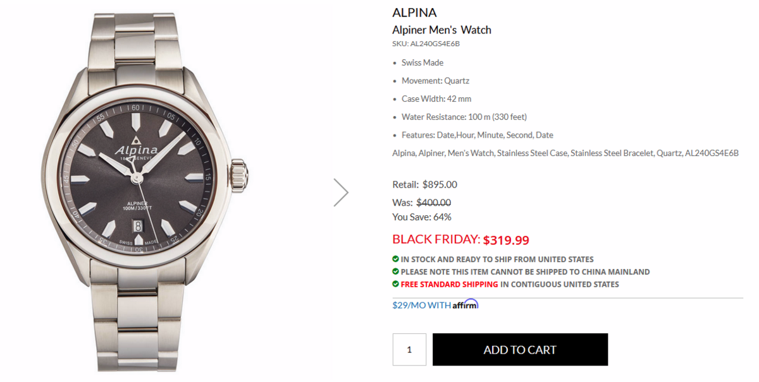Viewport: 759px width, 382px height.
Task: Click the next image arrow chevron
Action: tap(341, 192)
